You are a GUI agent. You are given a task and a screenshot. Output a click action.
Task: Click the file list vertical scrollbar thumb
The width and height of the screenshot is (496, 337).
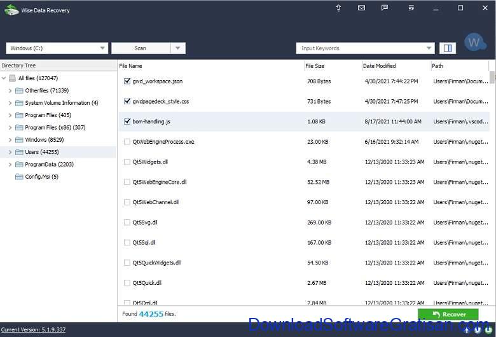click(492, 78)
